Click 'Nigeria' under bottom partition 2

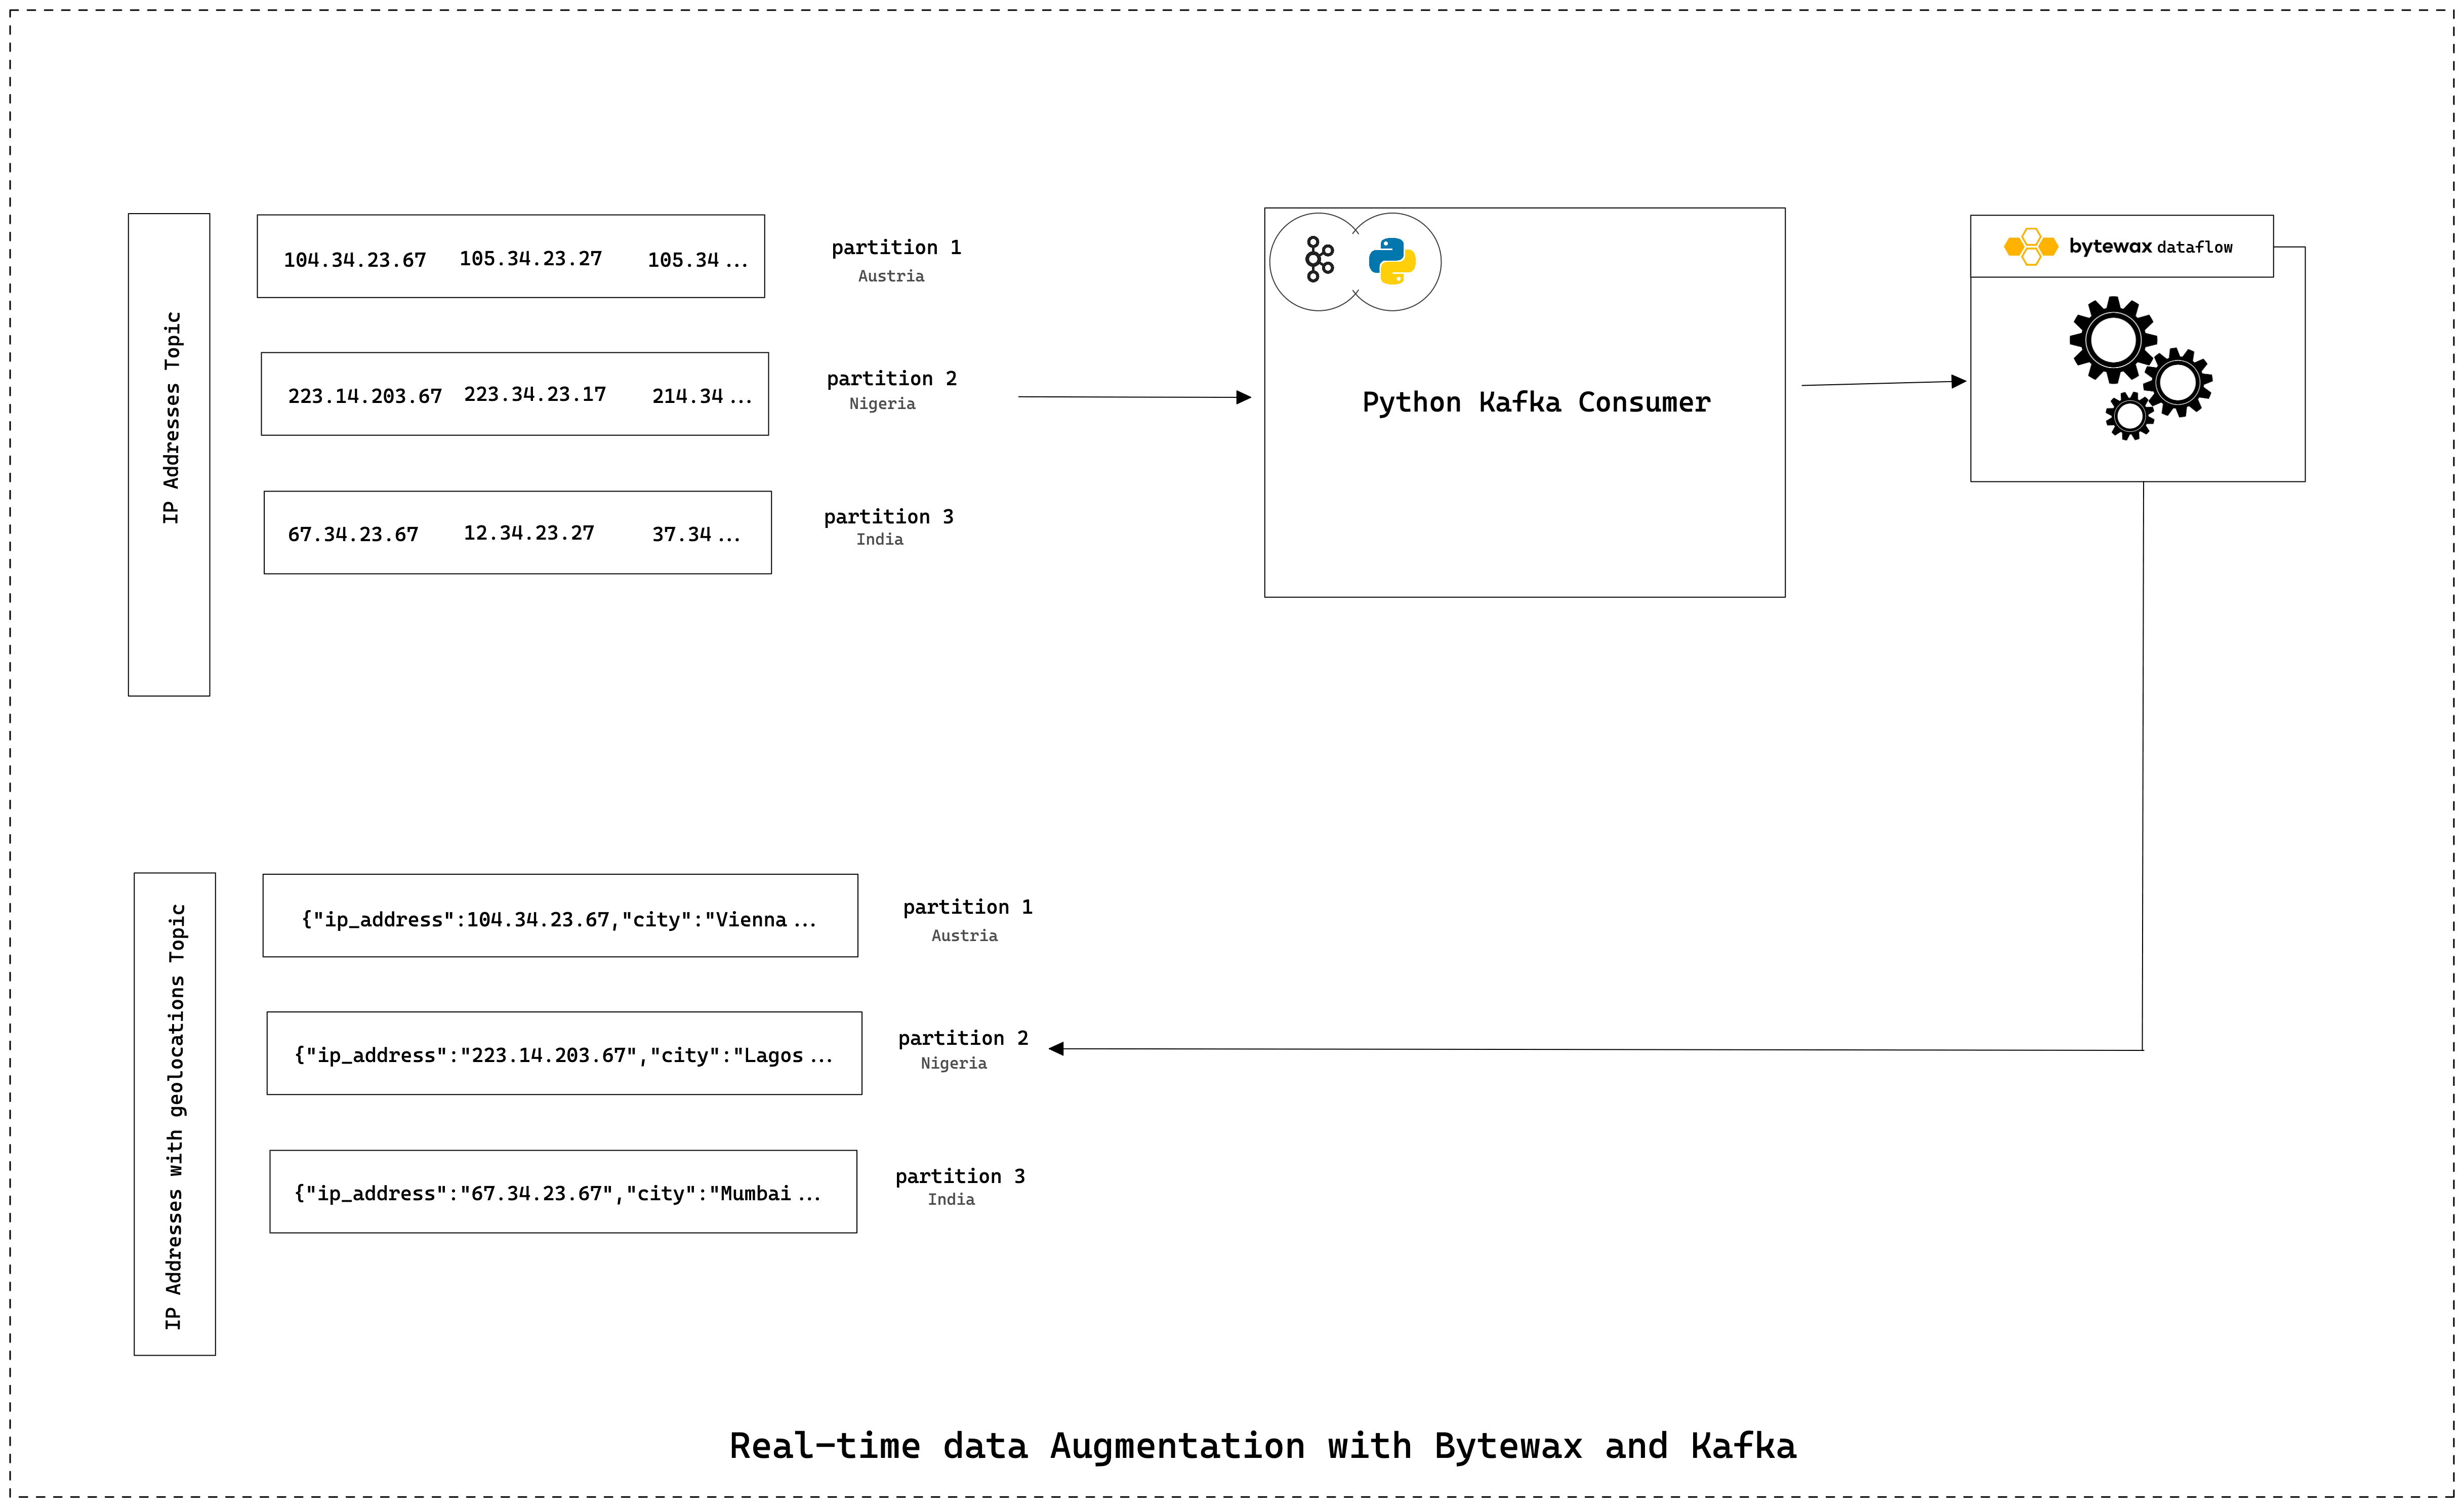(x=953, y=1064)
